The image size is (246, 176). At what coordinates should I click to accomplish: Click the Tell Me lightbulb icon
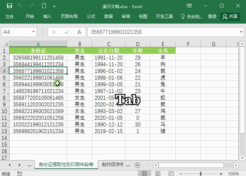click(x=183, y=17)
